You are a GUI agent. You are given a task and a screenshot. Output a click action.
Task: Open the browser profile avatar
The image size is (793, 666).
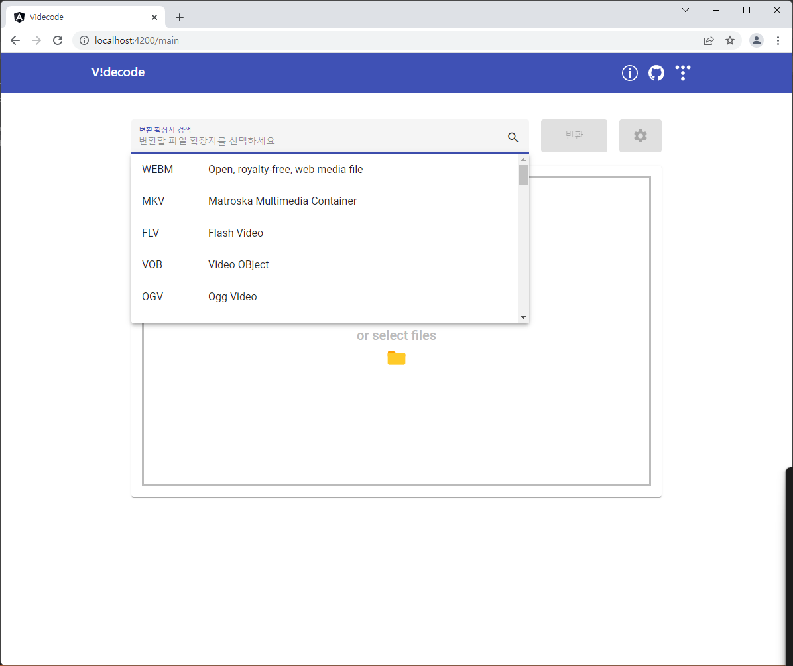(x=756, y=40)
